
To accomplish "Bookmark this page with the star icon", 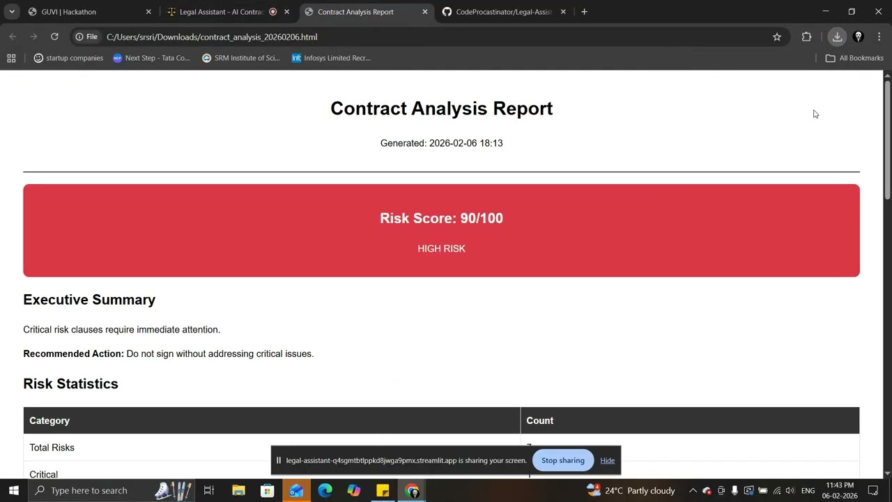I will (x=777, y=37).
